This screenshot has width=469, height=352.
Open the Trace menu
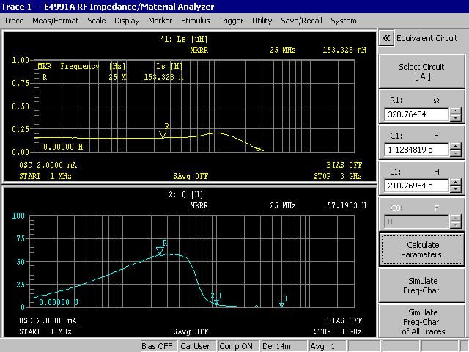[x=14, y=21]
